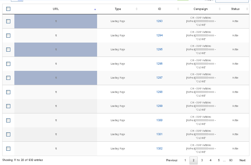
Task: Click Landing Page type in row 1300
Action: [x=118, y=120]
